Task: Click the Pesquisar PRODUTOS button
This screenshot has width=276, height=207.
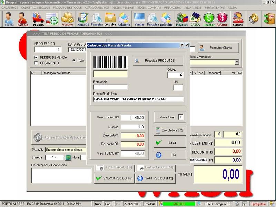Action: pyautogui.click(x=158, y=61)
